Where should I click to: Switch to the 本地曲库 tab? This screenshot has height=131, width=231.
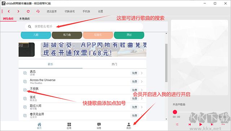click(25, 19)
